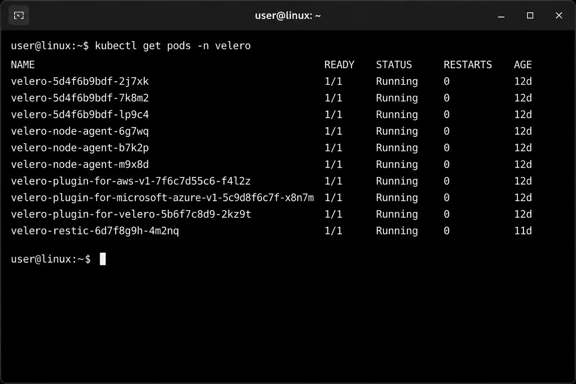Select pod name velero-plugin-for-aws-v1-7f6c7d55c6-f4l2z

click(x=131, y=181)
